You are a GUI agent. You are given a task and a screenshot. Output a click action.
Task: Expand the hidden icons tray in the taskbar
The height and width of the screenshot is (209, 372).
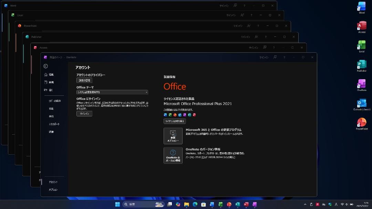coord(306,204)
